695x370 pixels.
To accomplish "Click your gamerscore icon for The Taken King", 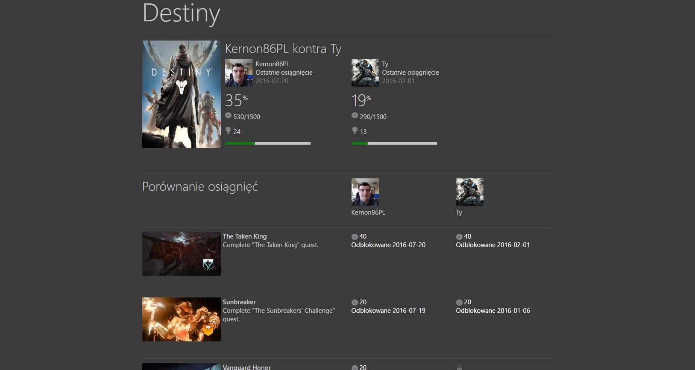I will coord(459,237).
